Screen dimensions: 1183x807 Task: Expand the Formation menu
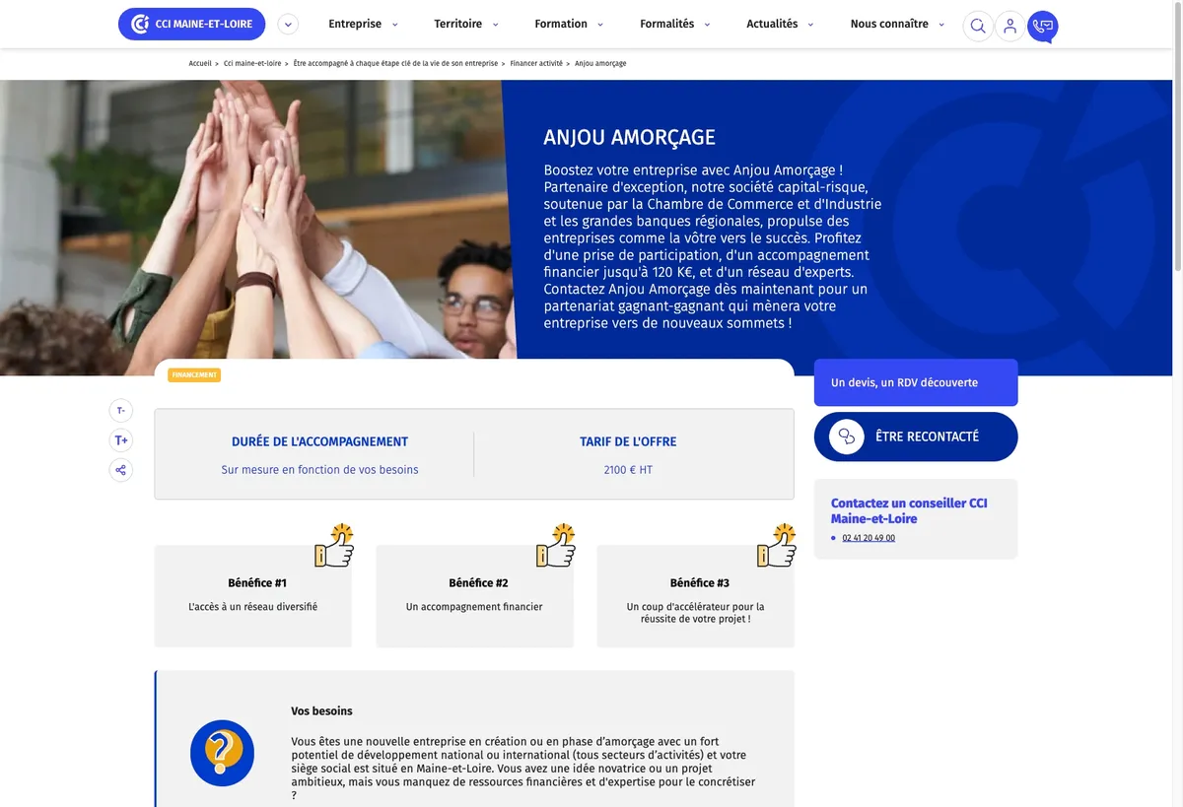569,25
